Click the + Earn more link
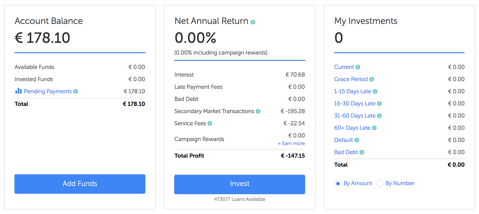The height and width of the screenshot is (214, 479). (x=291, y=143)
